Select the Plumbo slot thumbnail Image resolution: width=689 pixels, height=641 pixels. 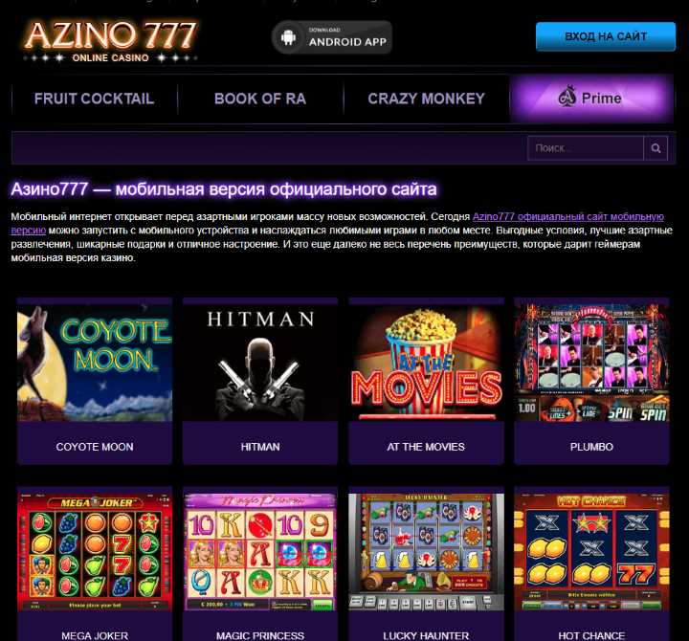(591, 363)
